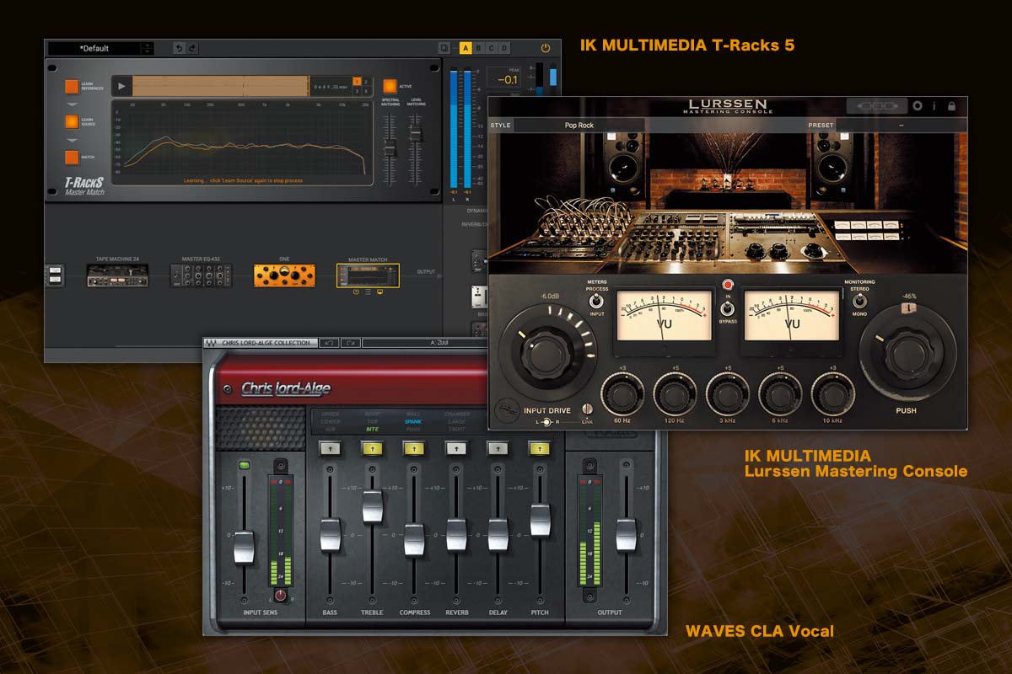Click the Treble fader in CLA Vocal
Image resolution: width=1012 pixels, height=674 pixels.
372,505
